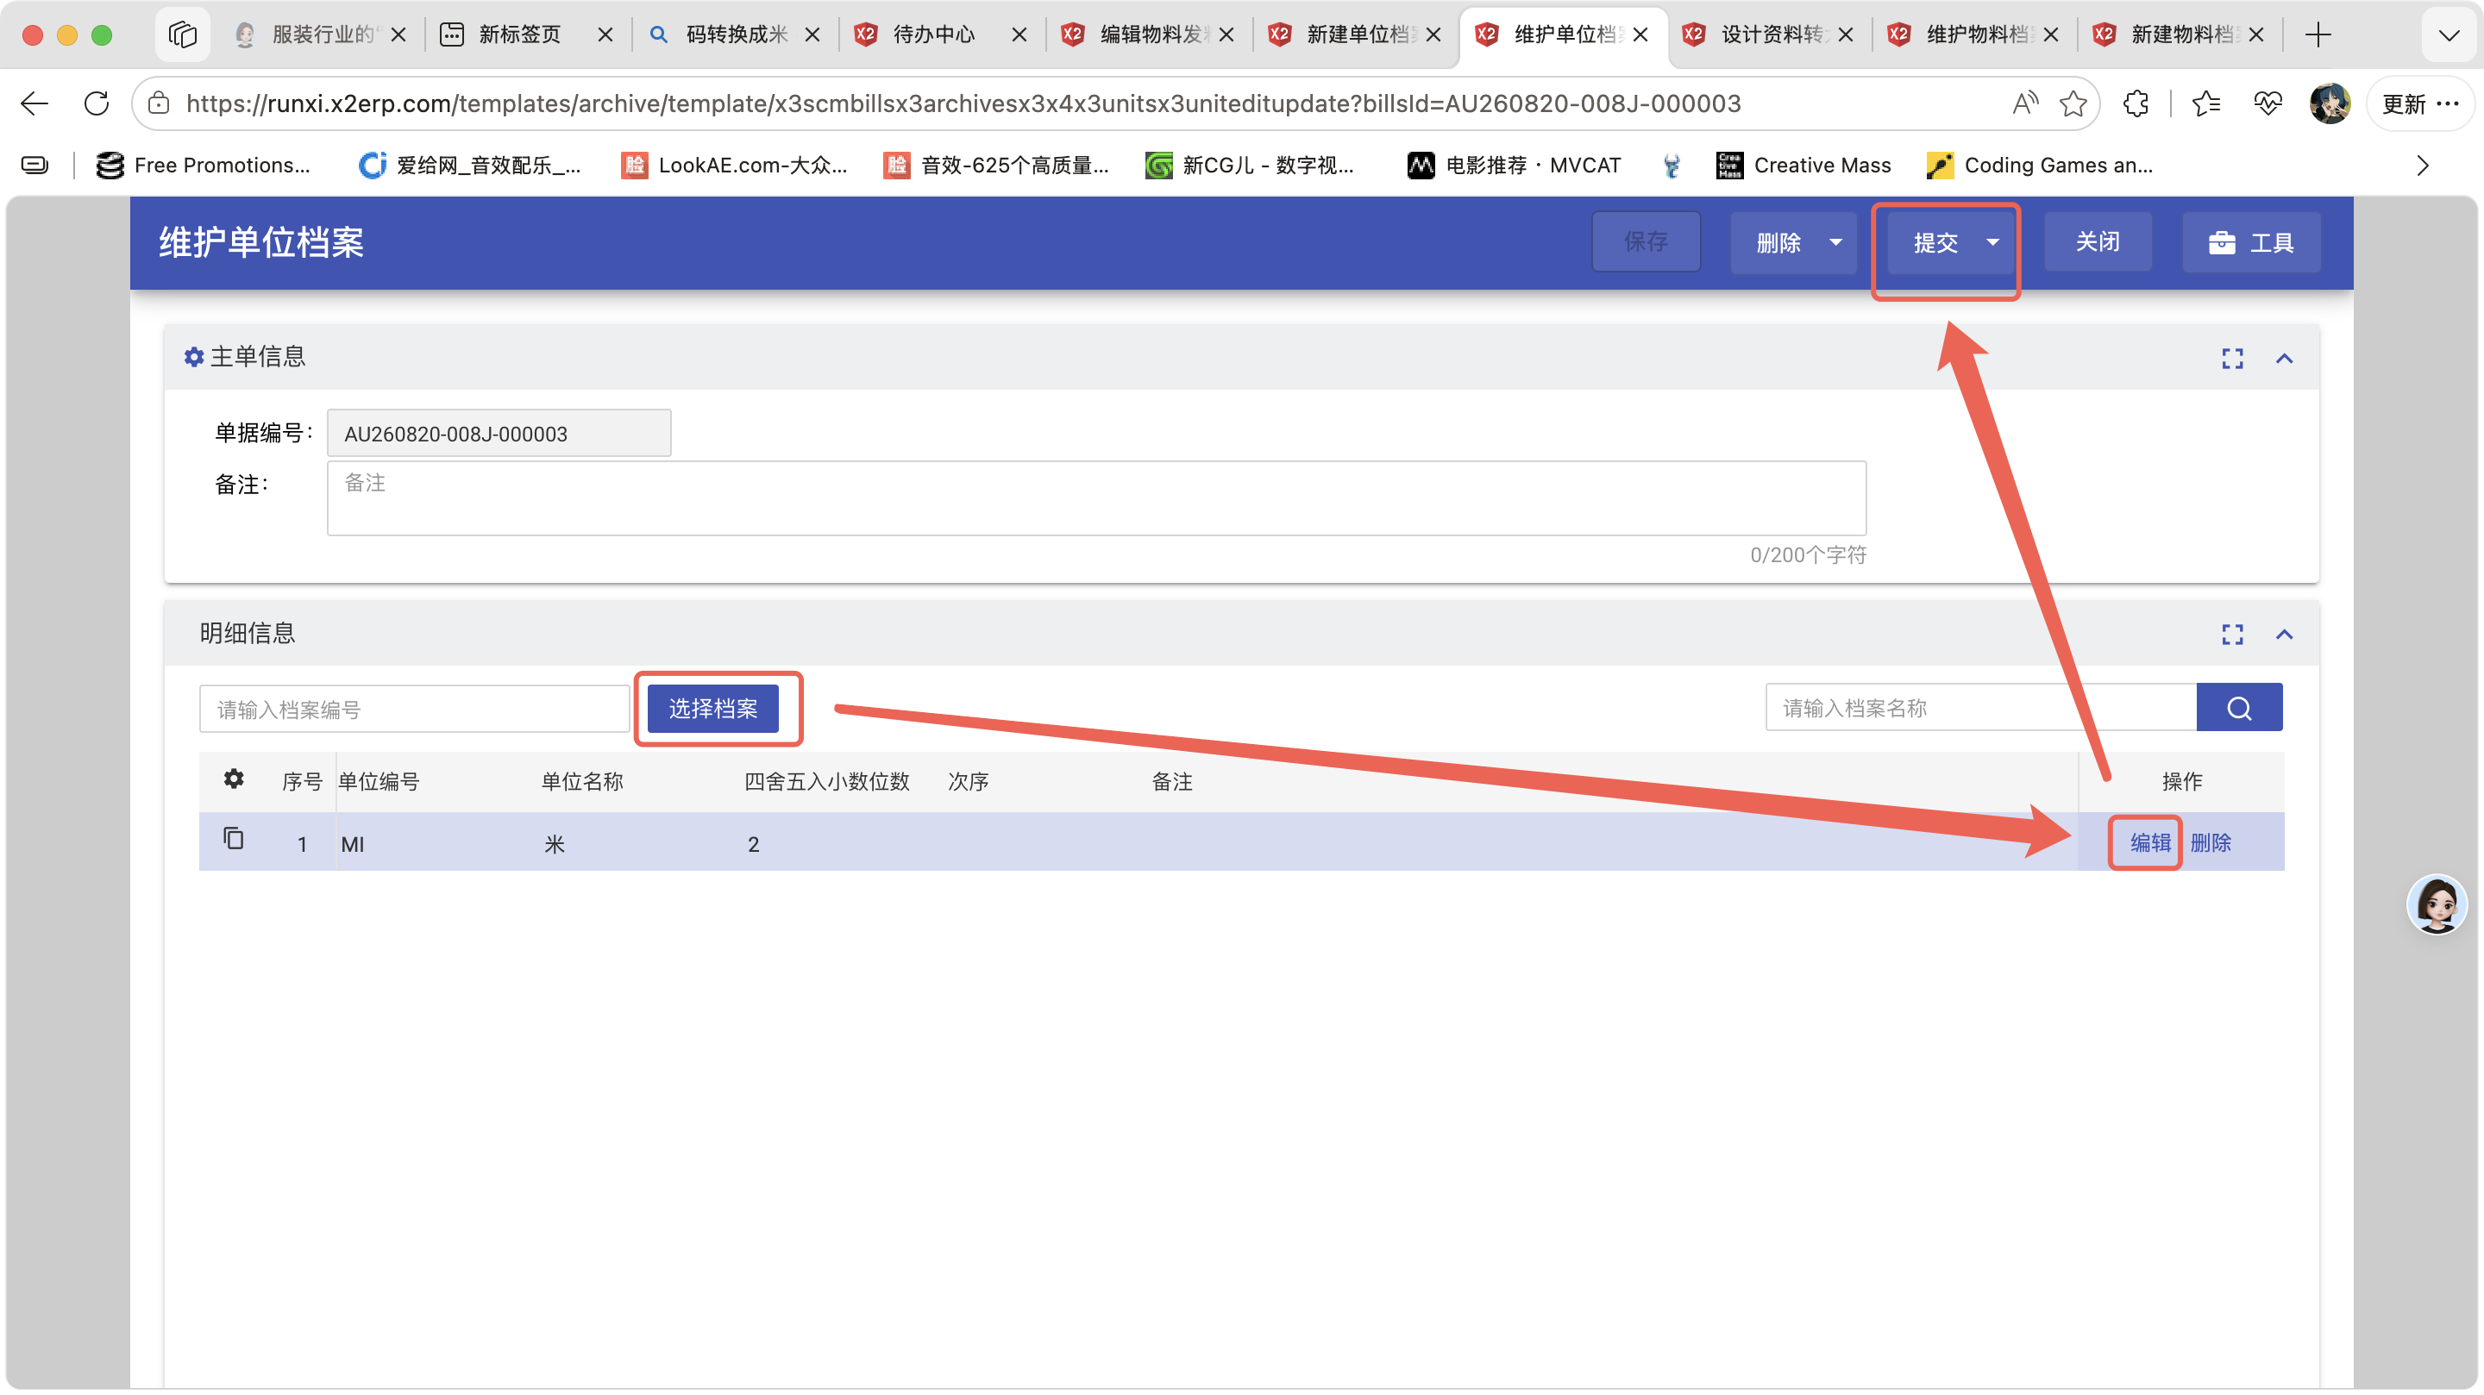The width and height of the screenshot is (2484, 1395).
Task: Bookmark page with star icon
Action: (2073, 103)
